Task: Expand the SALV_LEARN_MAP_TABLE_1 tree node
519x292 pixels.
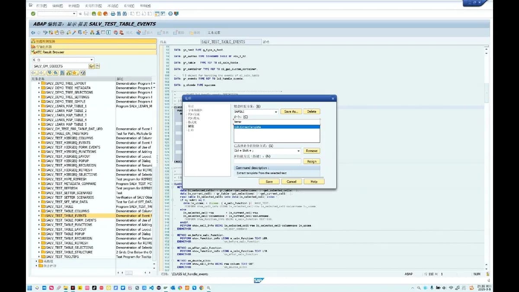Action: (39, 106)
